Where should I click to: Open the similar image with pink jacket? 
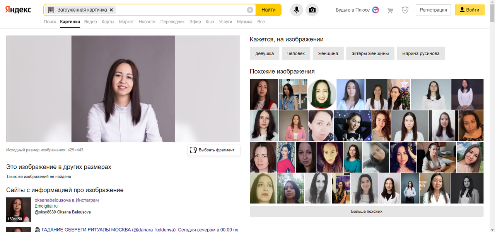(293, 126)
